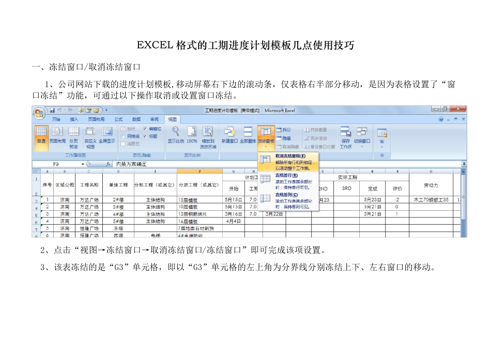The image size is (491, 347).
Task: Open the 显示比例 zoom magnifier icon
Action: click(176, 135)
